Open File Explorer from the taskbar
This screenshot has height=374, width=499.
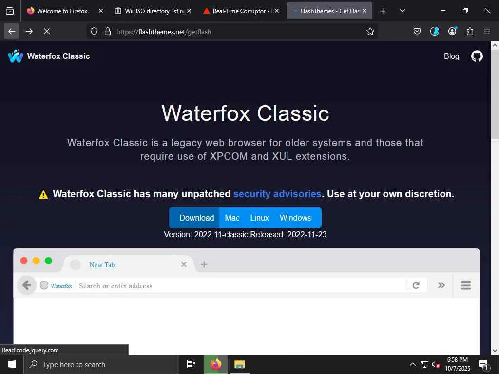click(239, 364)
